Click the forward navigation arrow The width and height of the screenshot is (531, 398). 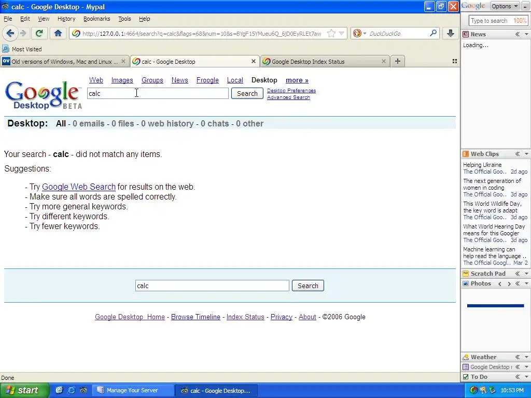23,33
